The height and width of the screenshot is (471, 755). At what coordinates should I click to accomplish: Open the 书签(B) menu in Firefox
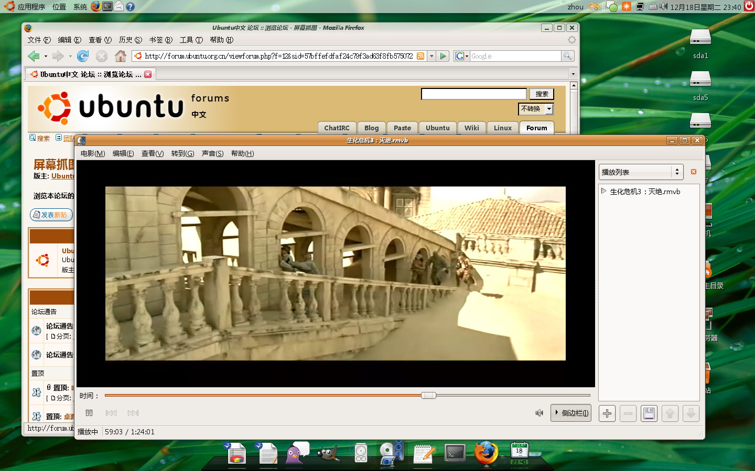click(x=161, y=40)
